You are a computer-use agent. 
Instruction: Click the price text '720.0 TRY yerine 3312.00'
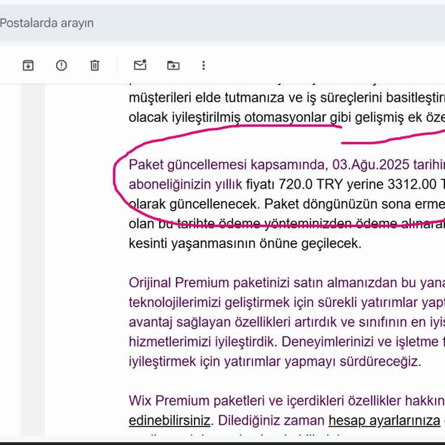pyautogui.click(x=358, y=184)
